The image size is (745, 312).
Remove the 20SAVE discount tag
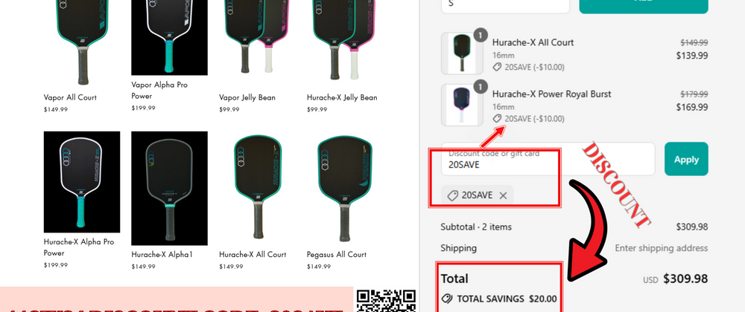coord(503,195)
